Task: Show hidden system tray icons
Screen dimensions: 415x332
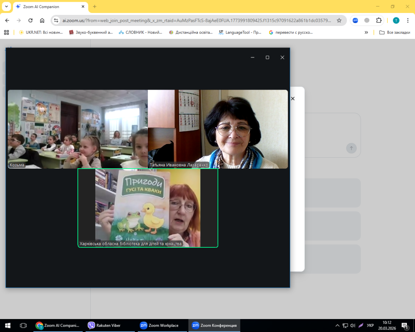Action: click(x=338, y=325)
